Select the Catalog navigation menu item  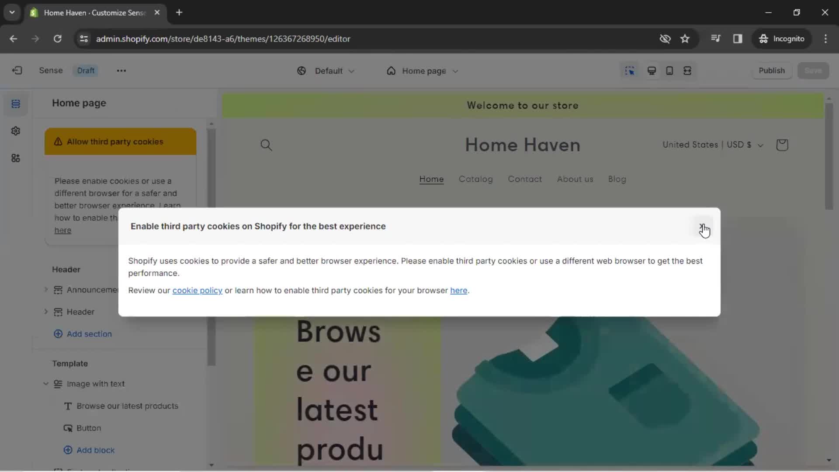[476, 179]
